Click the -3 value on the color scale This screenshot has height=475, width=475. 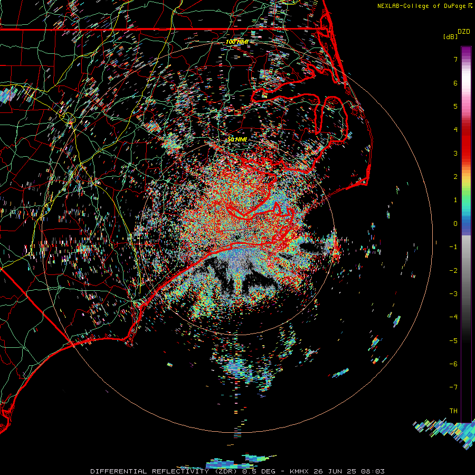(453, 294)
